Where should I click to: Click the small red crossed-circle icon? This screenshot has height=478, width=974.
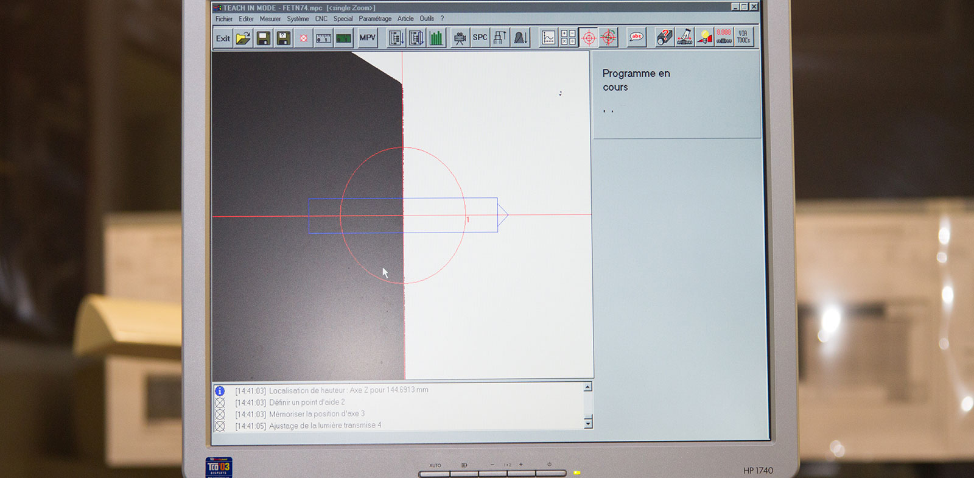click(x=303, y=38)
